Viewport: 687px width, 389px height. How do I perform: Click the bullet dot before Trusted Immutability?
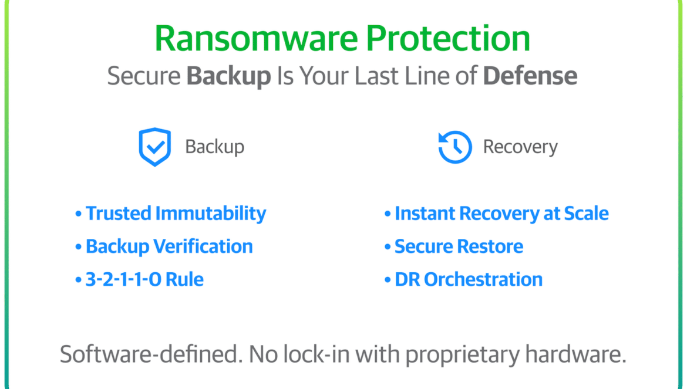click(x=79, y=214)
